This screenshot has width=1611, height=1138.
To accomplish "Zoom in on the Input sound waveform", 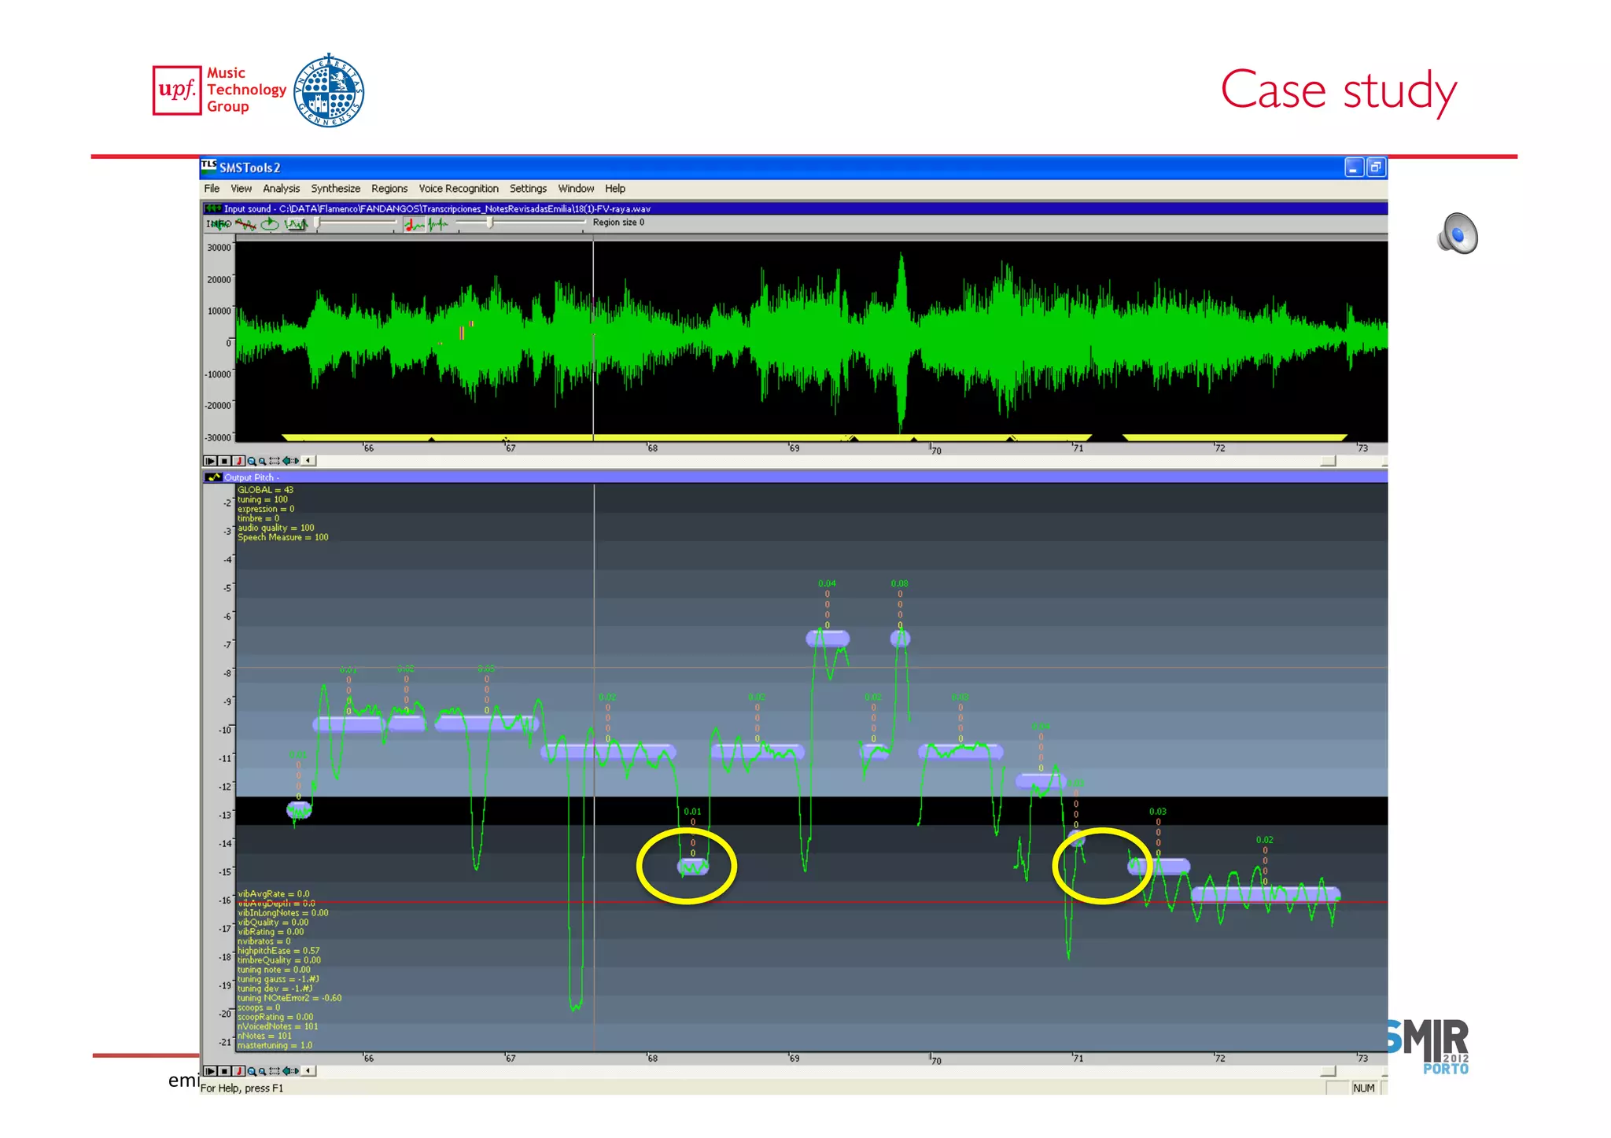I will 252,461.
